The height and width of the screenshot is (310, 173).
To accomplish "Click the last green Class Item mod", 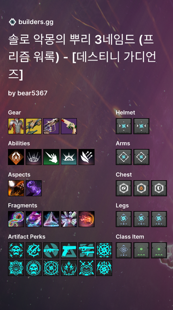I will coord(159,250).
